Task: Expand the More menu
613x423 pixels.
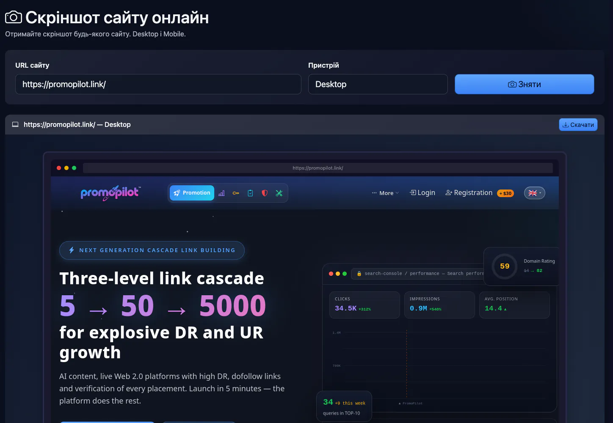Action: [386, 193]
